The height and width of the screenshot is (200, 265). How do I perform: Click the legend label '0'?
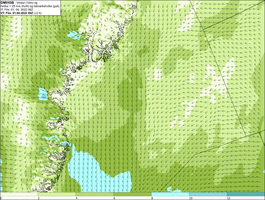point(1,198)
